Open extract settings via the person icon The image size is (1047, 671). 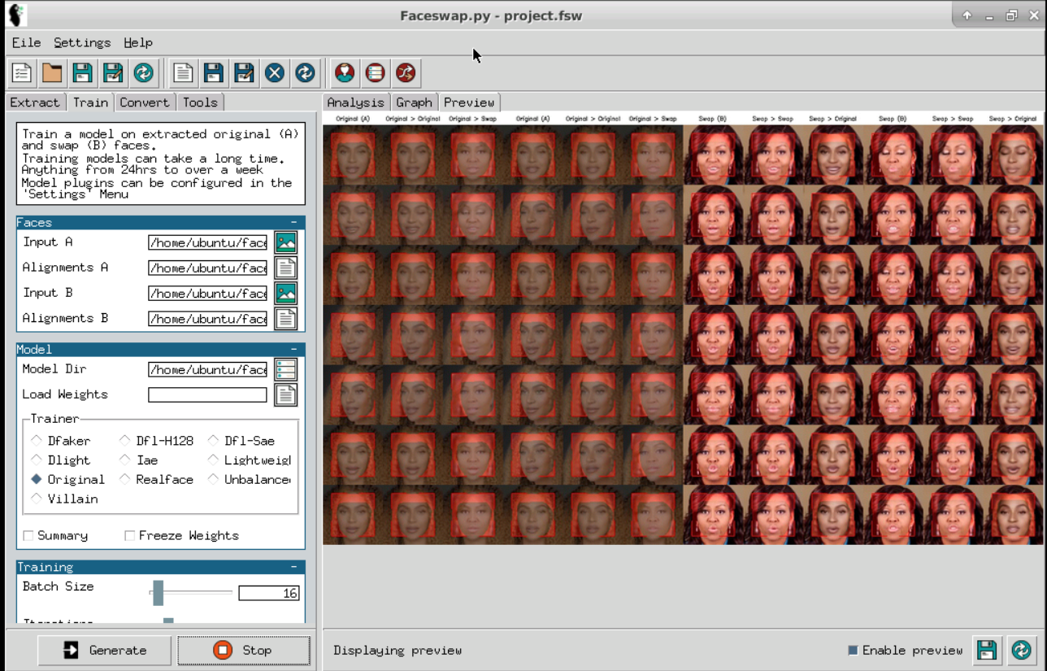pos(345,73)
